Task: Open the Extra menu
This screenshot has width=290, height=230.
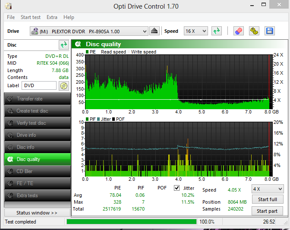Action: pyautogui.click(x=52, y=17)
